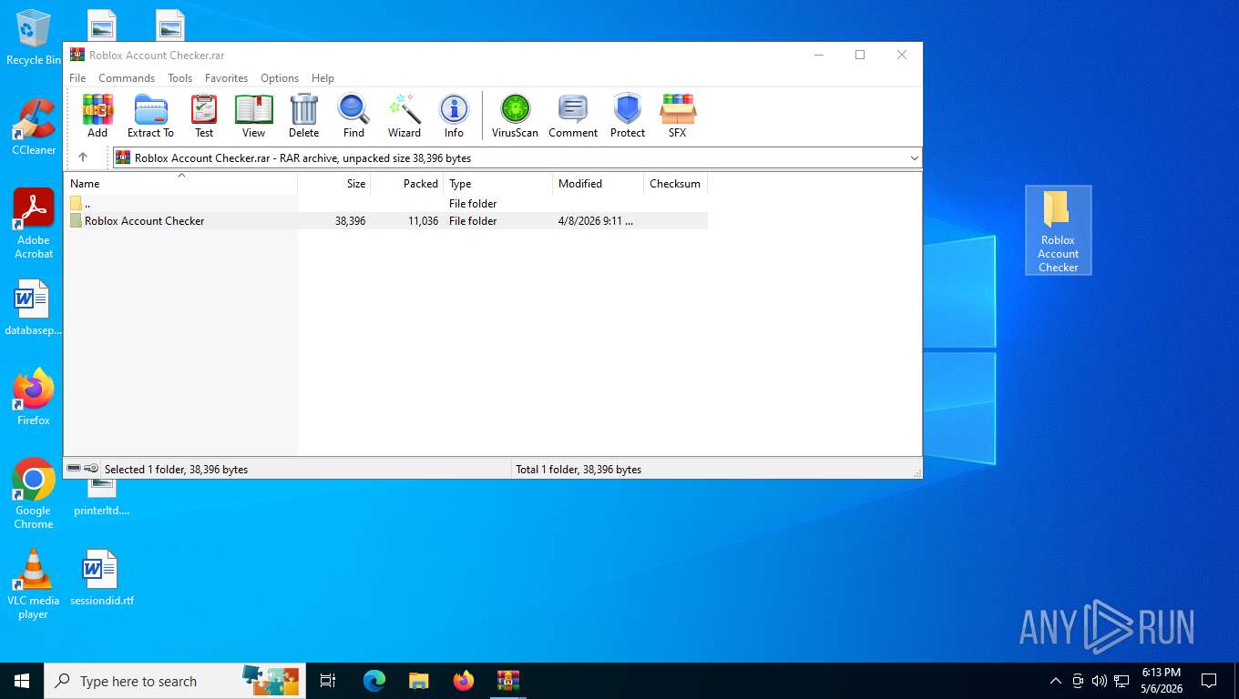Open Task View on taskbar
The height and width of the screenshot is (699, 1239).
click(328, 681)
